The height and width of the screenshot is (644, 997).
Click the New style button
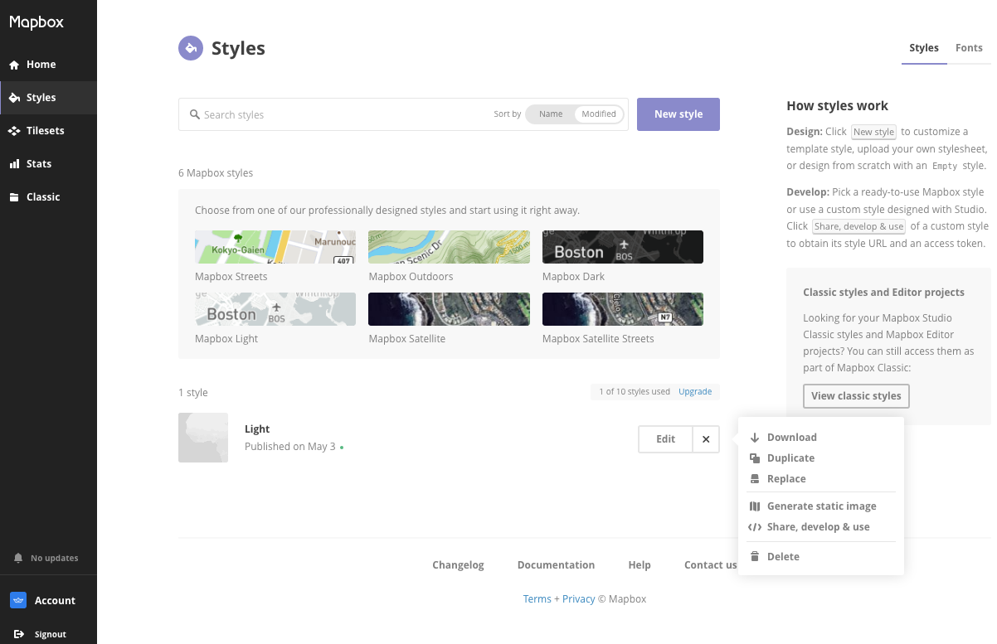(678, 114)
